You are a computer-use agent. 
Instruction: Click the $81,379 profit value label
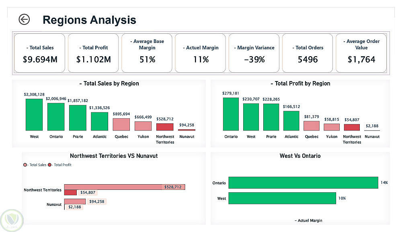coord(312,117)
